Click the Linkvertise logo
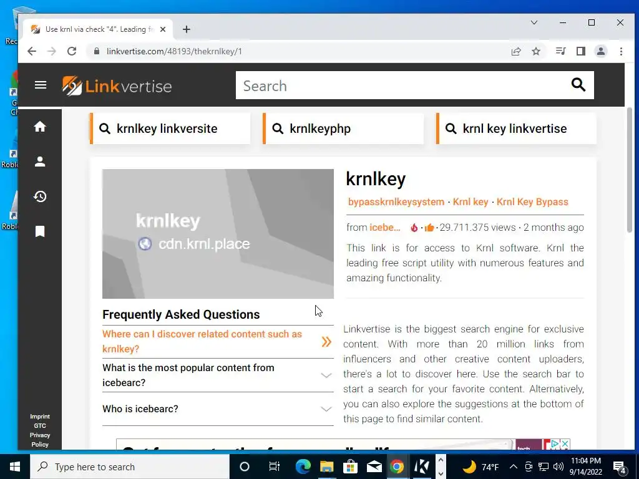639x479 pixels. coord(117,86)
